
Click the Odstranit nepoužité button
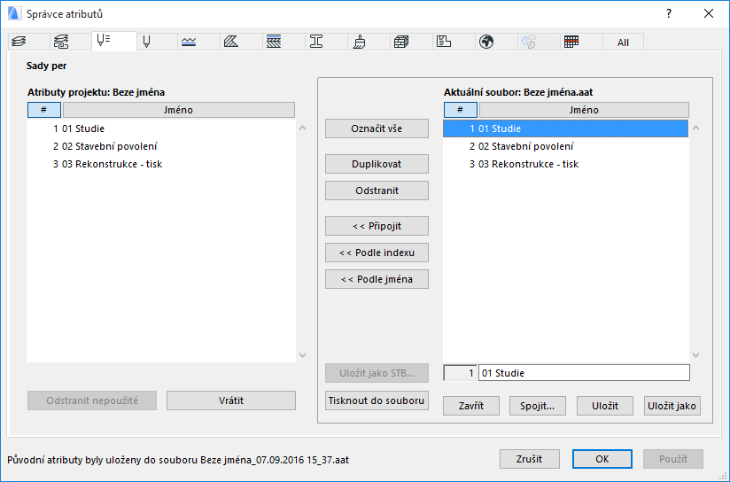[x=92, y=400]
